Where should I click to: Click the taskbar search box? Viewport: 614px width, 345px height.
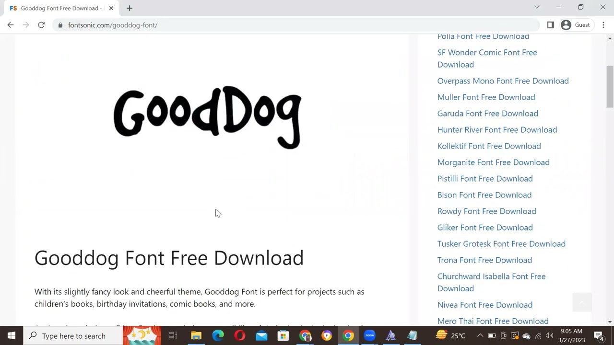coord(73,335)
